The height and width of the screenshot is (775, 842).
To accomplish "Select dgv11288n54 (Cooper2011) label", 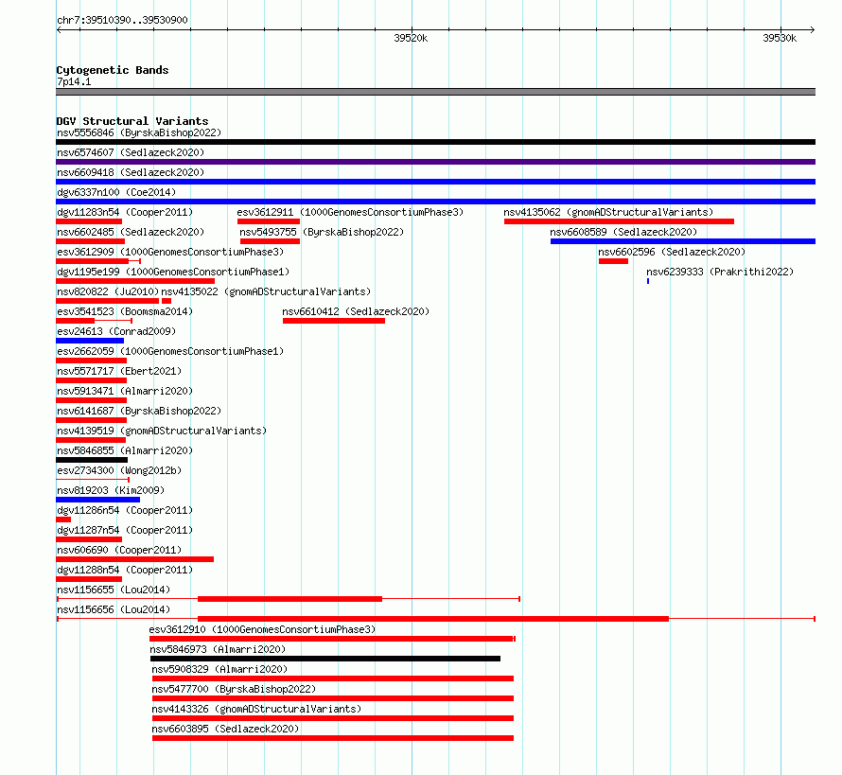I will (125, 570).
